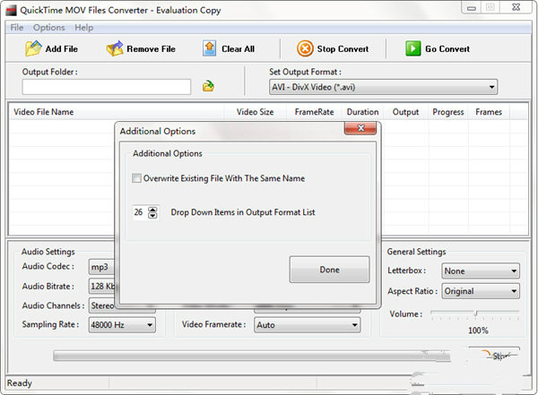Adjust the Volume slider handle
538x395 pixels.
tap(475, 313)
